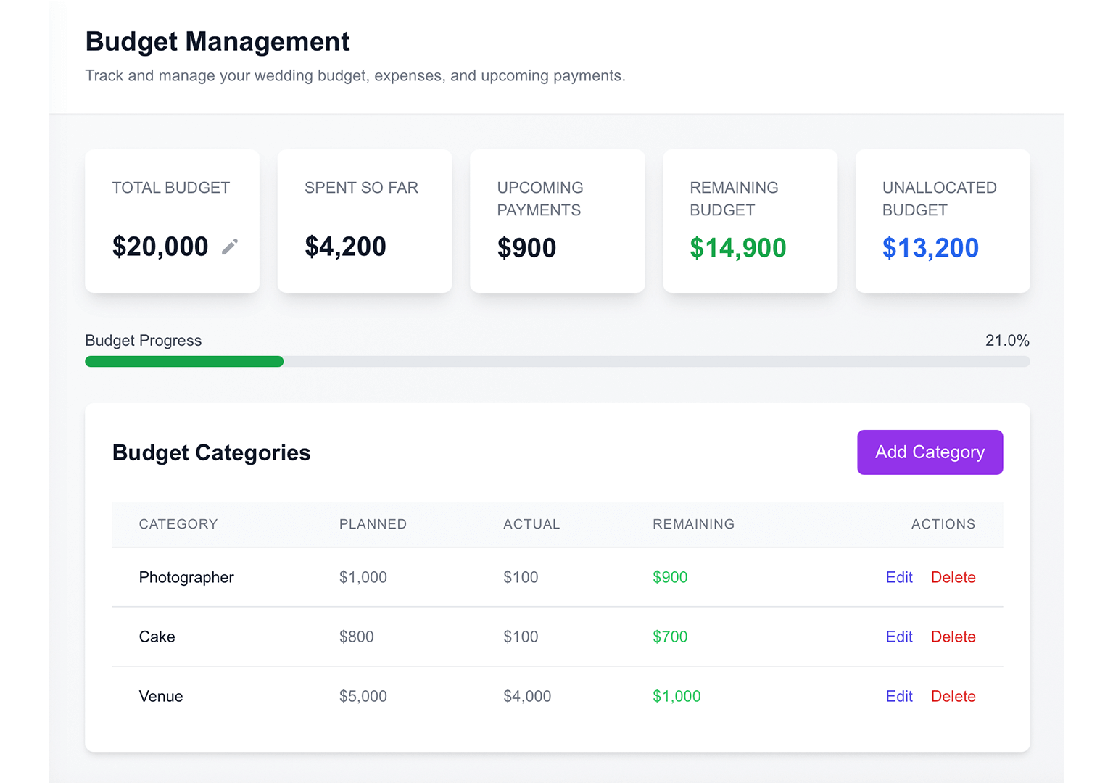This screenshot has width=1113, height=783.
Task: Select the Spent So Far card
Action: coord(365,221)
